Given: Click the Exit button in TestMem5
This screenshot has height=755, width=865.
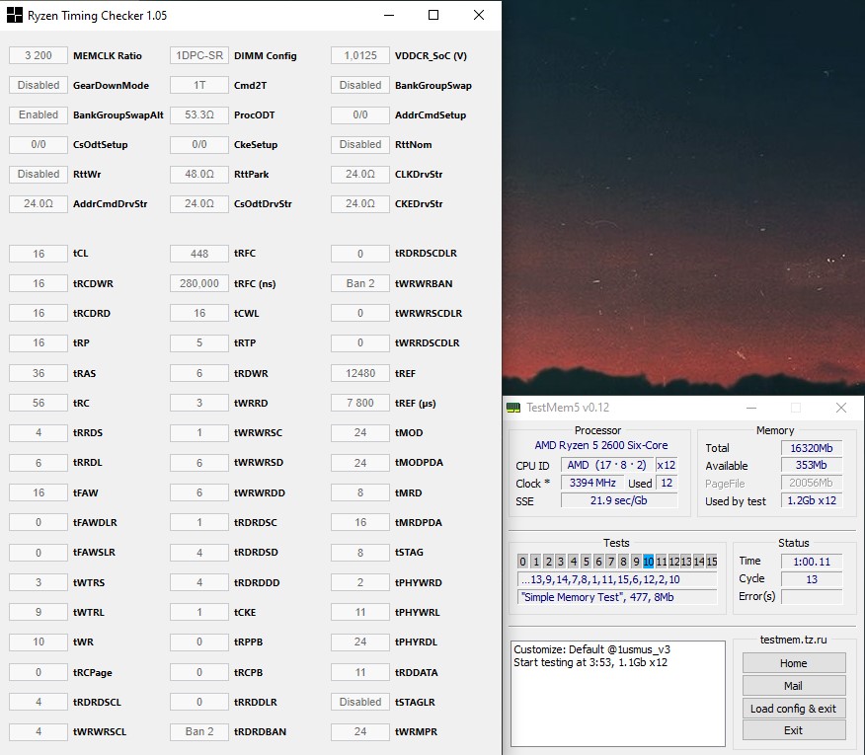Looking at the screenshot, I should tap(794, 730).
